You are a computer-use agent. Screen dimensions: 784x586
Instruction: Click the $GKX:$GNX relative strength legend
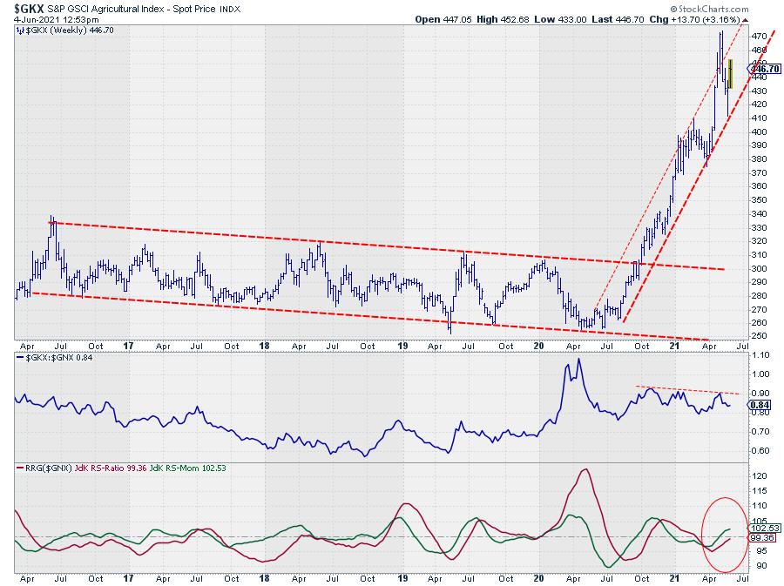point(57,358)
